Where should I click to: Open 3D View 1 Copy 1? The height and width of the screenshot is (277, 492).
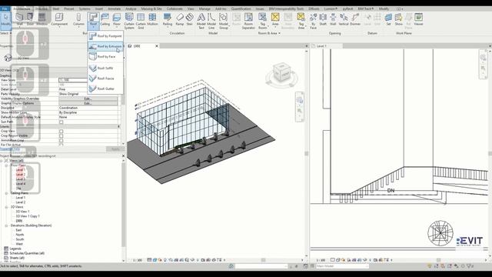28,216
